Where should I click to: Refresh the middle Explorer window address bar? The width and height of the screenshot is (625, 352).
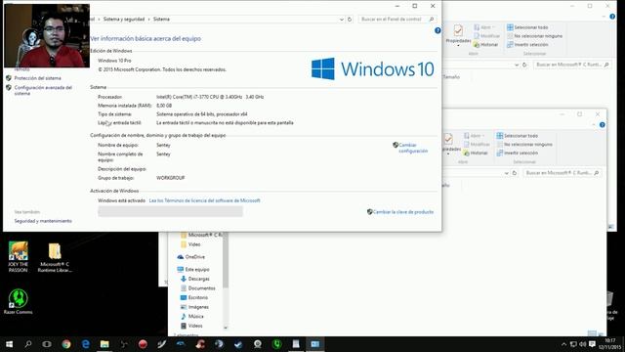tap(515, 173)
